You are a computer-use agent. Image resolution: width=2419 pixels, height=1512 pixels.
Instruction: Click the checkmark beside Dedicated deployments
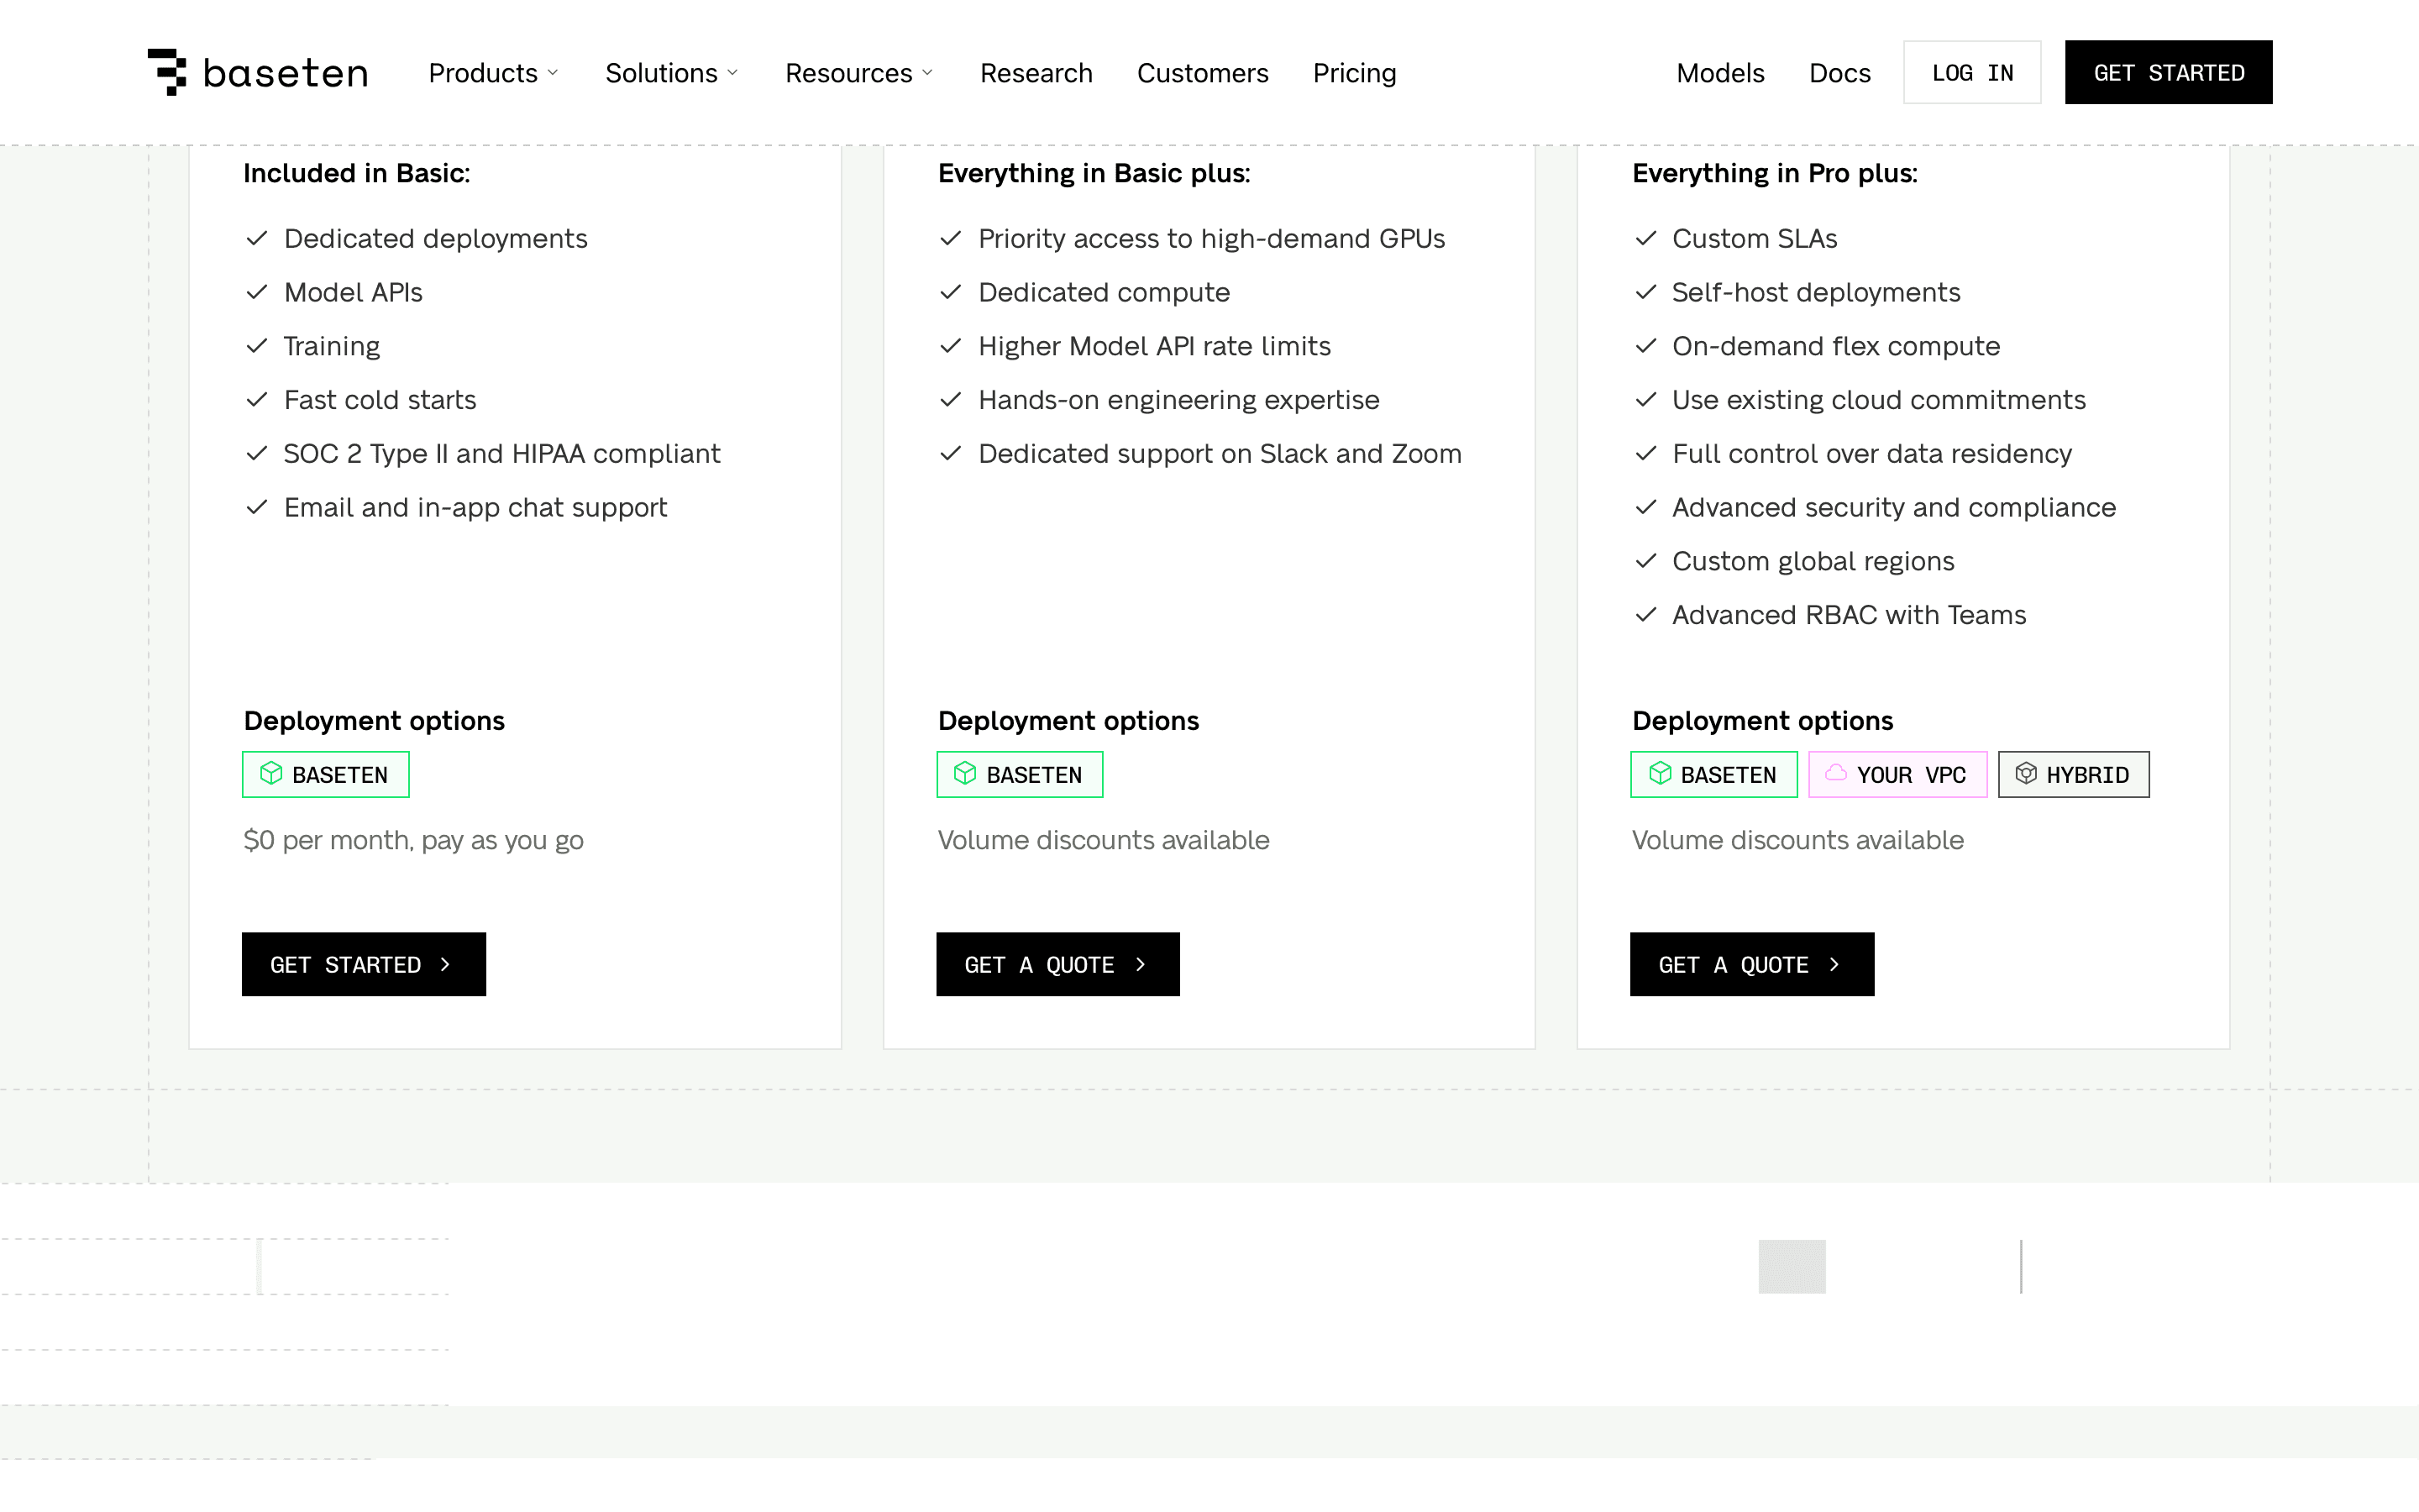[x=257, y=238]
